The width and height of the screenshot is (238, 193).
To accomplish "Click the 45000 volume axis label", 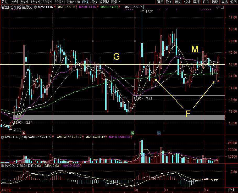I will pos(232,143).
